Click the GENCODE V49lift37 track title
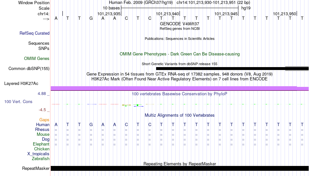Image resolution: width=309 pixels, height=176 pixels. click(180, 24)
